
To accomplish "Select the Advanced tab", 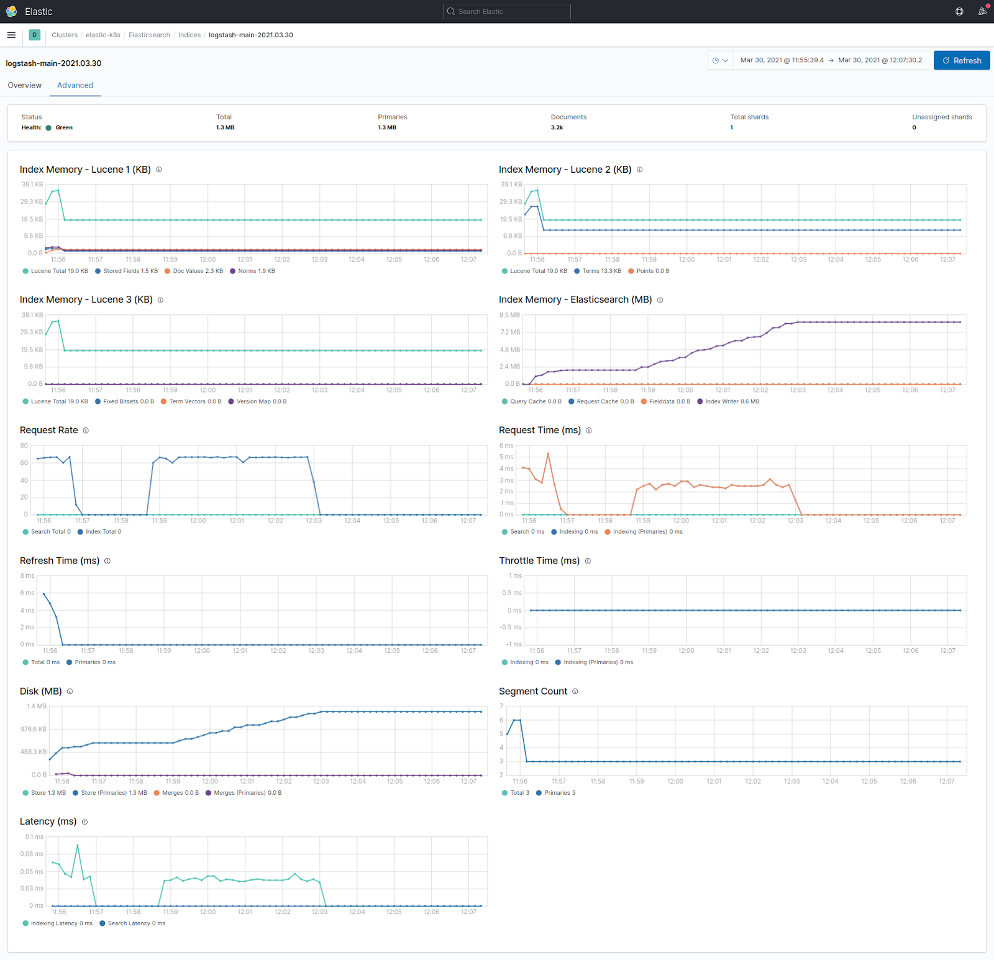I will [75, 85].
